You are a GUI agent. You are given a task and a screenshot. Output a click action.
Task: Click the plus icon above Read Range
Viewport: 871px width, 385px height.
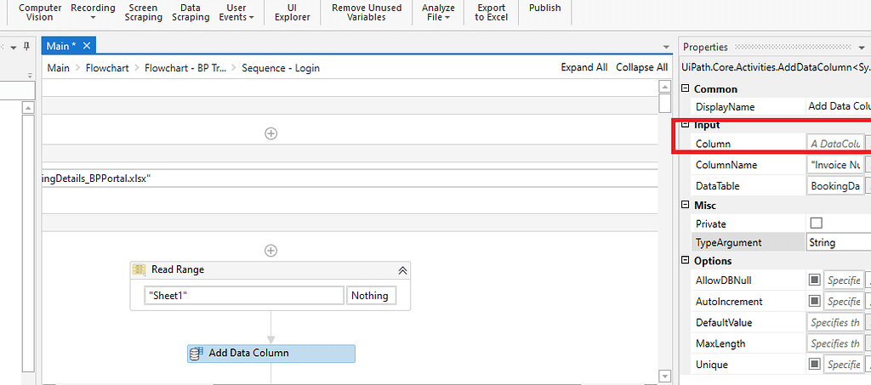pos(270,250)
